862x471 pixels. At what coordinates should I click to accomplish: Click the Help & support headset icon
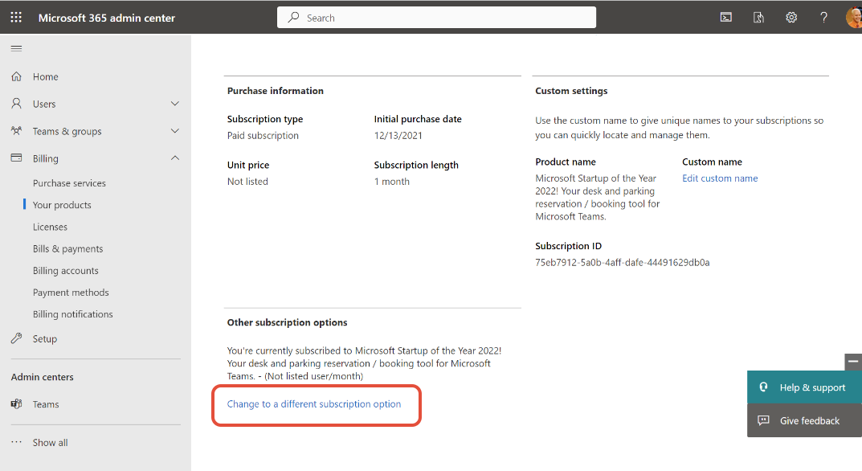(764, 387)
